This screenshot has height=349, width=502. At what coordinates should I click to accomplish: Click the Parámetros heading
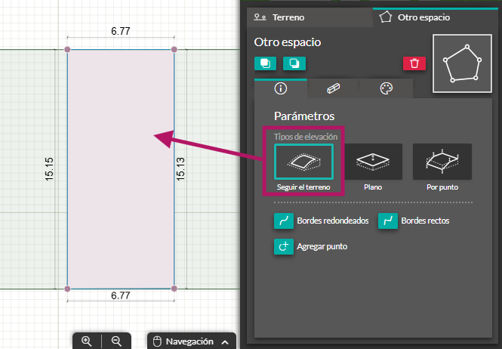[x=304, y=116]
